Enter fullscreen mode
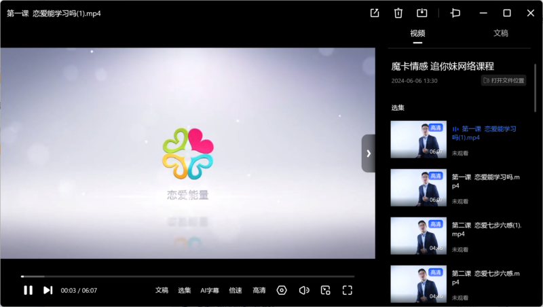Image resolution: width=543 pixels, height=307 pixels. (348, 290)
